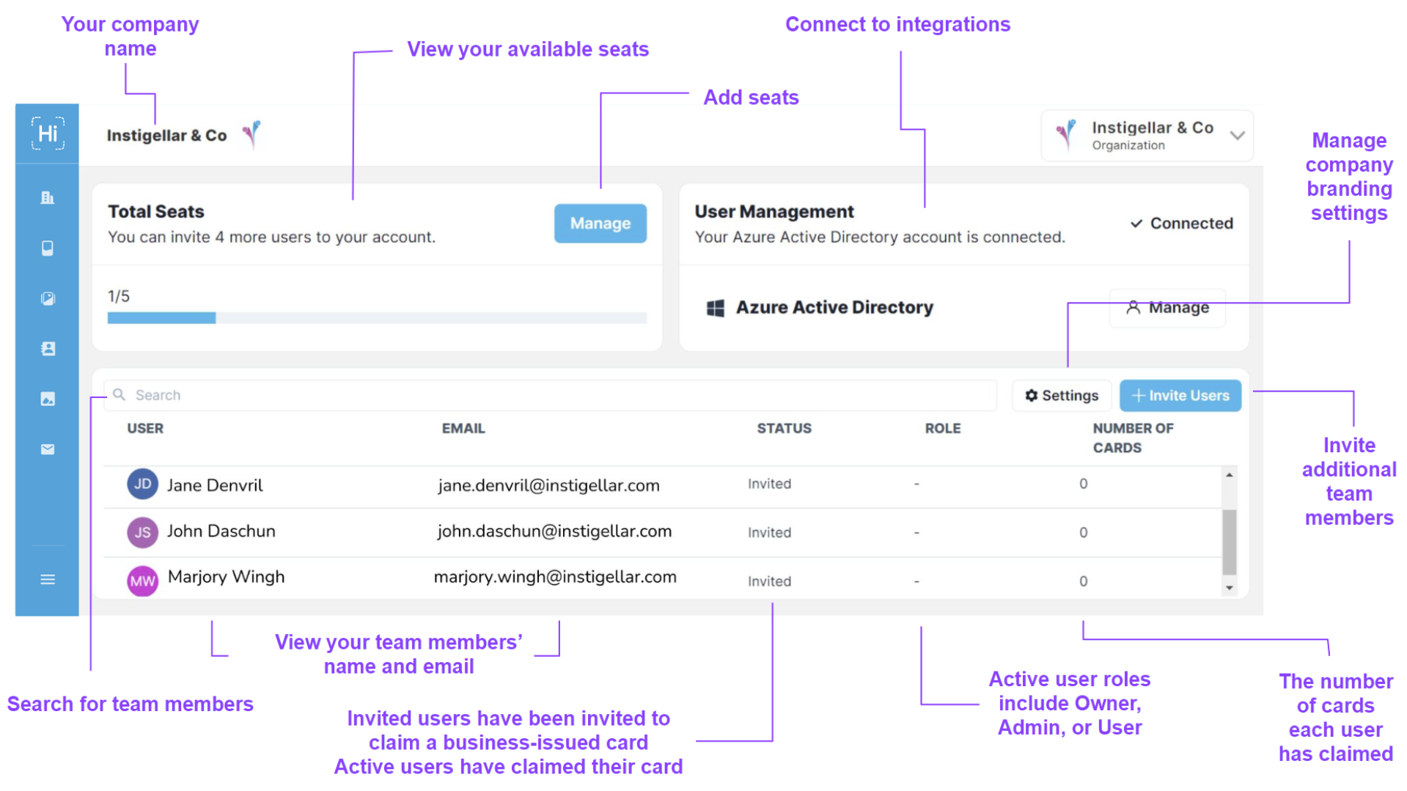Screen dimensions: 1407x791
Task: Click the EMAIL column header
Action: coord(463,428)
